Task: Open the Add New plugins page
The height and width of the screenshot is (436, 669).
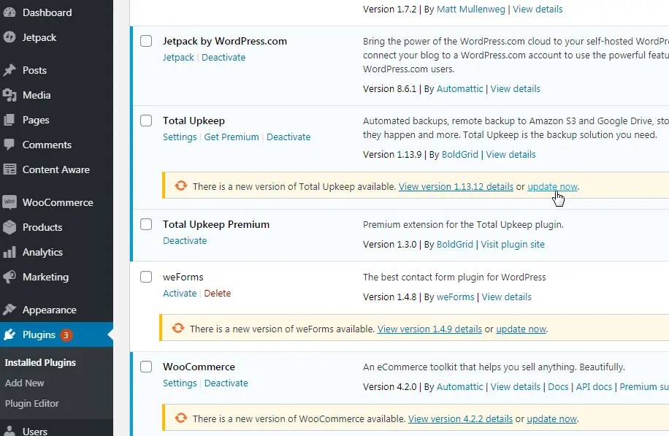Action: click(26, 383)
